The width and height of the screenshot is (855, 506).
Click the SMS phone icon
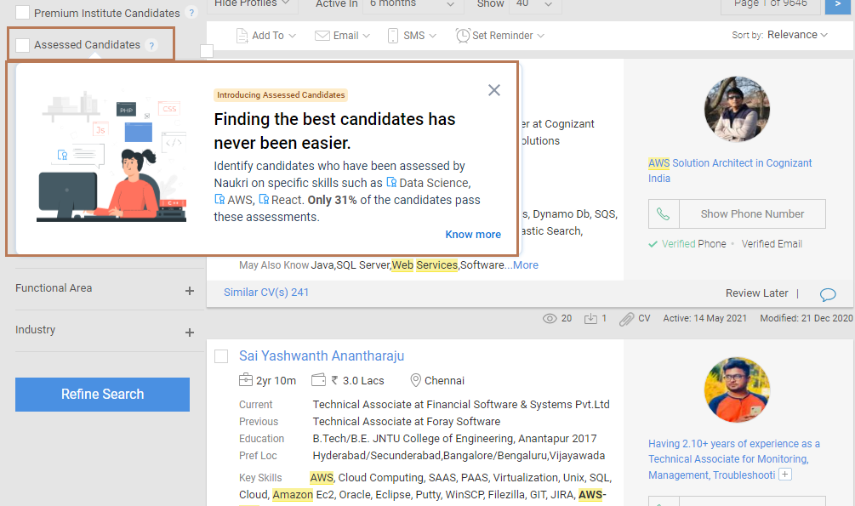point(392,36)
